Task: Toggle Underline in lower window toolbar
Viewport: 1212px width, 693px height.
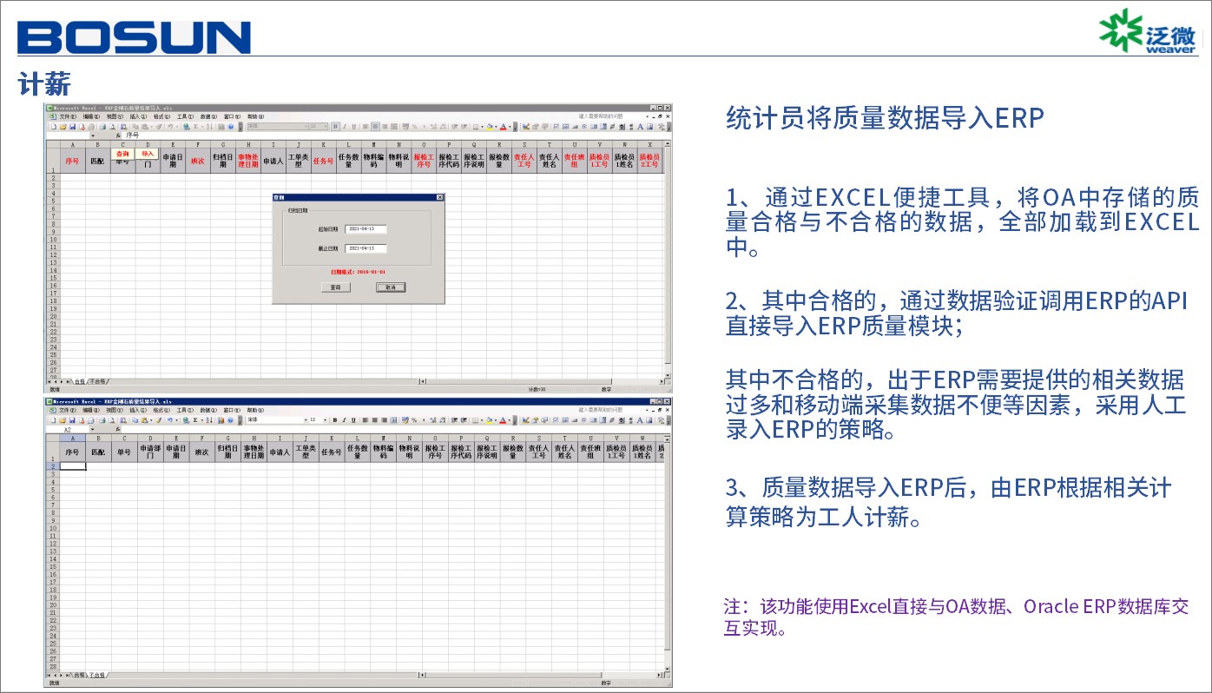Action: pyautogui.click(x=353, y=420)
